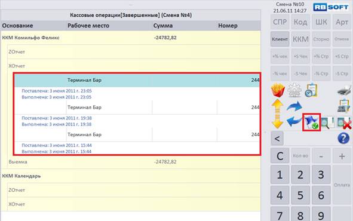Select the Код button
The height and width of the screenshot is (221, 353).
(x=300, y=22)
